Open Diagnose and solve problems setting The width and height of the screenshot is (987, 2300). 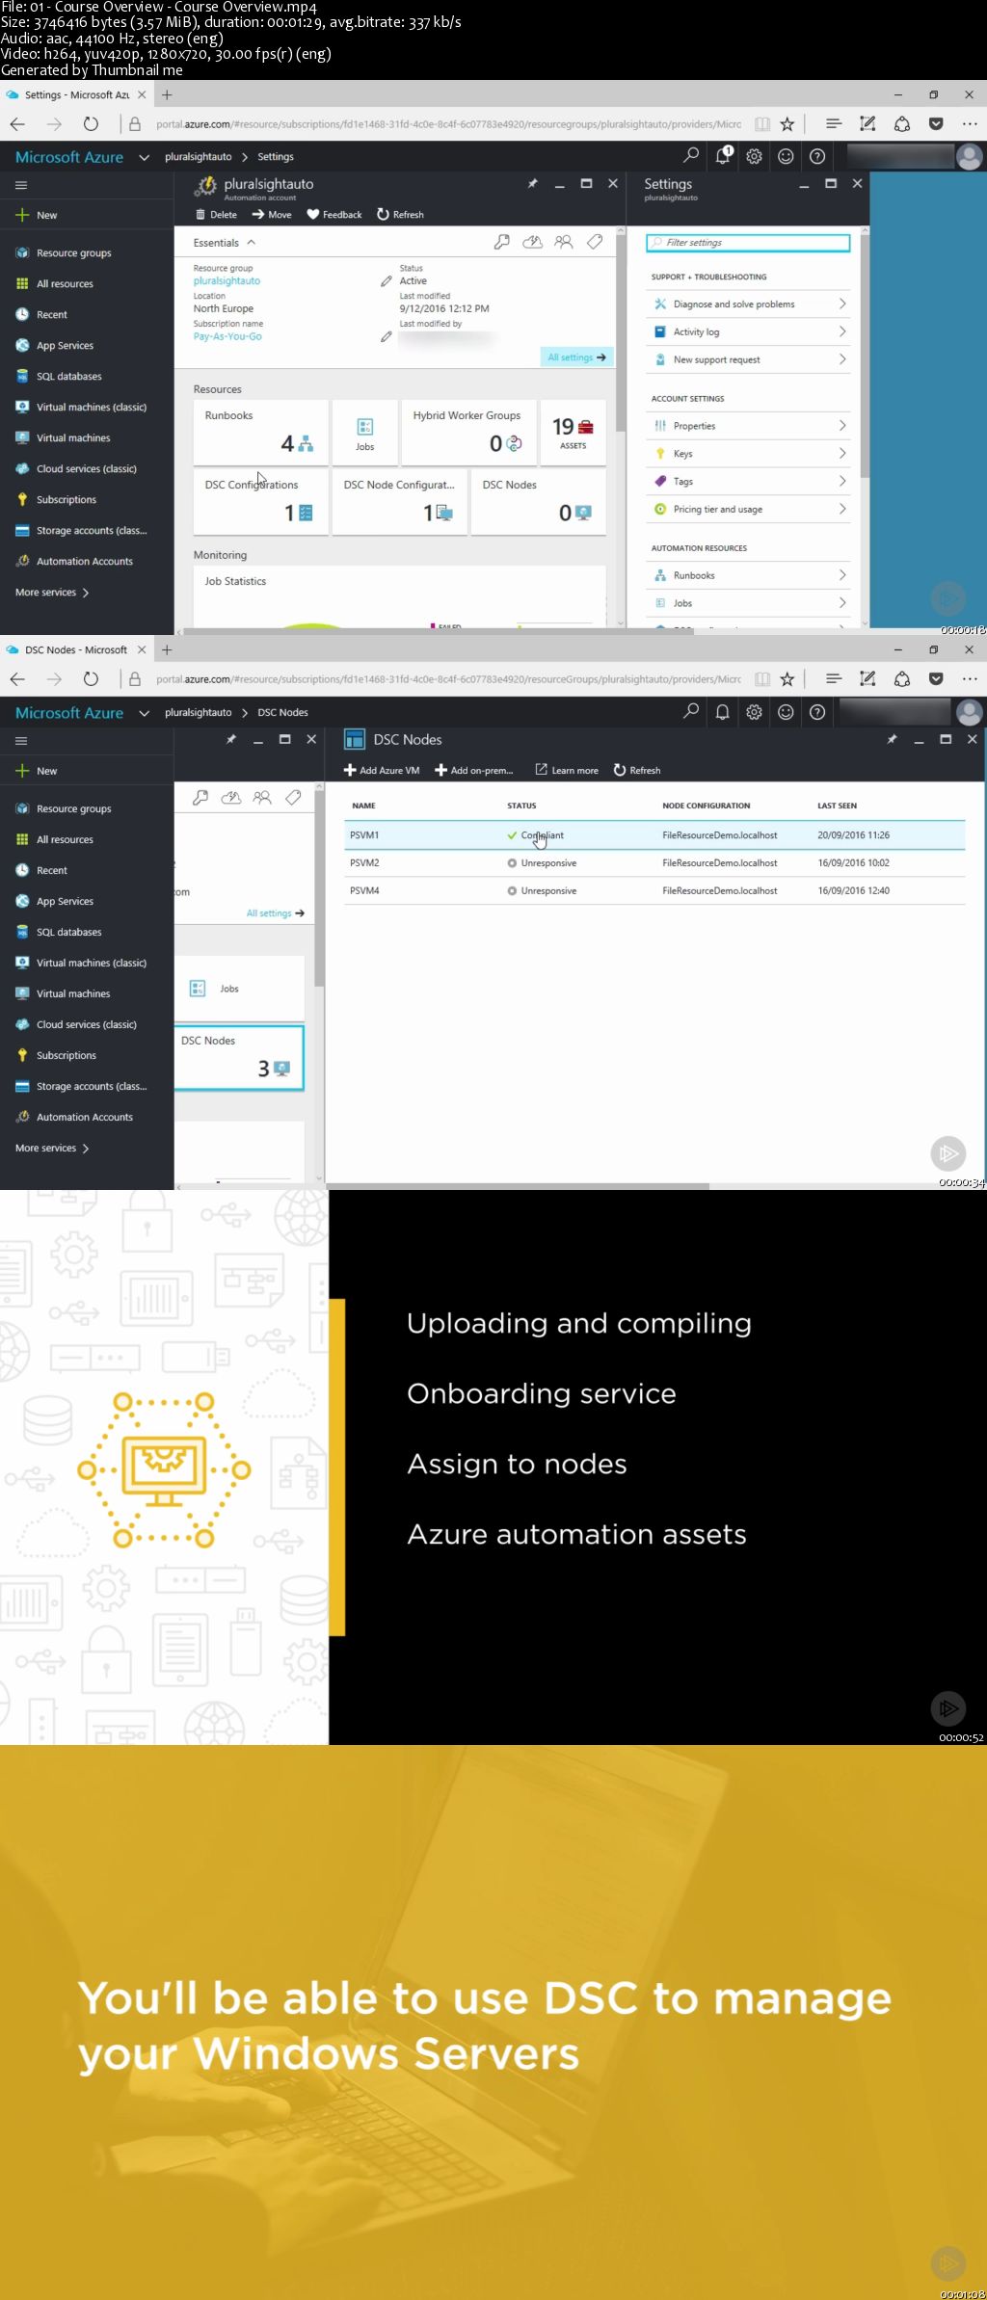pos(749,304)
